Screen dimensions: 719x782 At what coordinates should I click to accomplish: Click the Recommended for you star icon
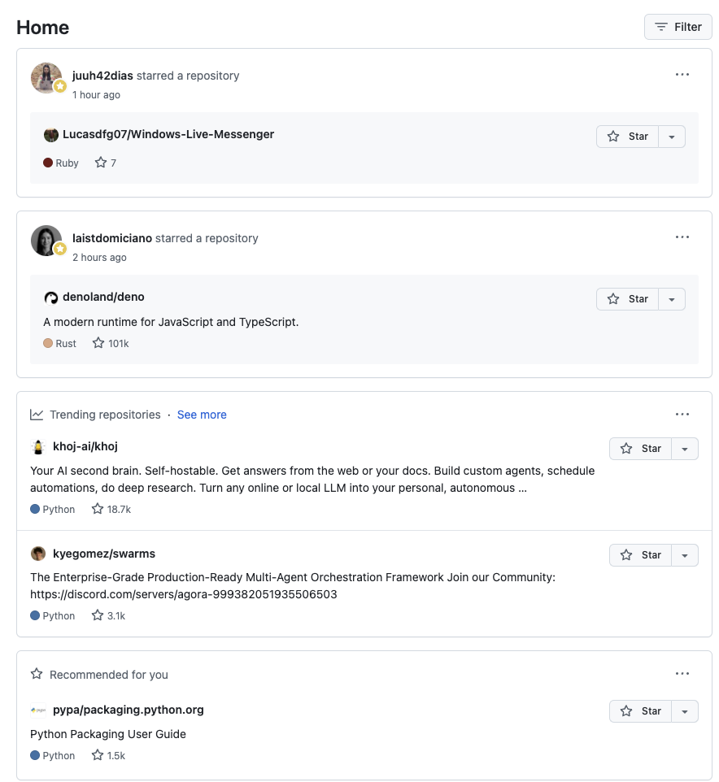pos(37,673)
